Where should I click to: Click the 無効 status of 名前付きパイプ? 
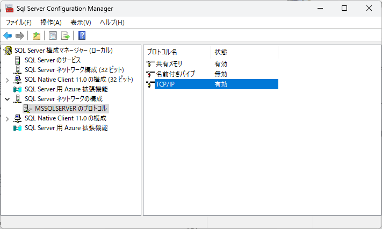pyautogui.click(x=221, y=74)
